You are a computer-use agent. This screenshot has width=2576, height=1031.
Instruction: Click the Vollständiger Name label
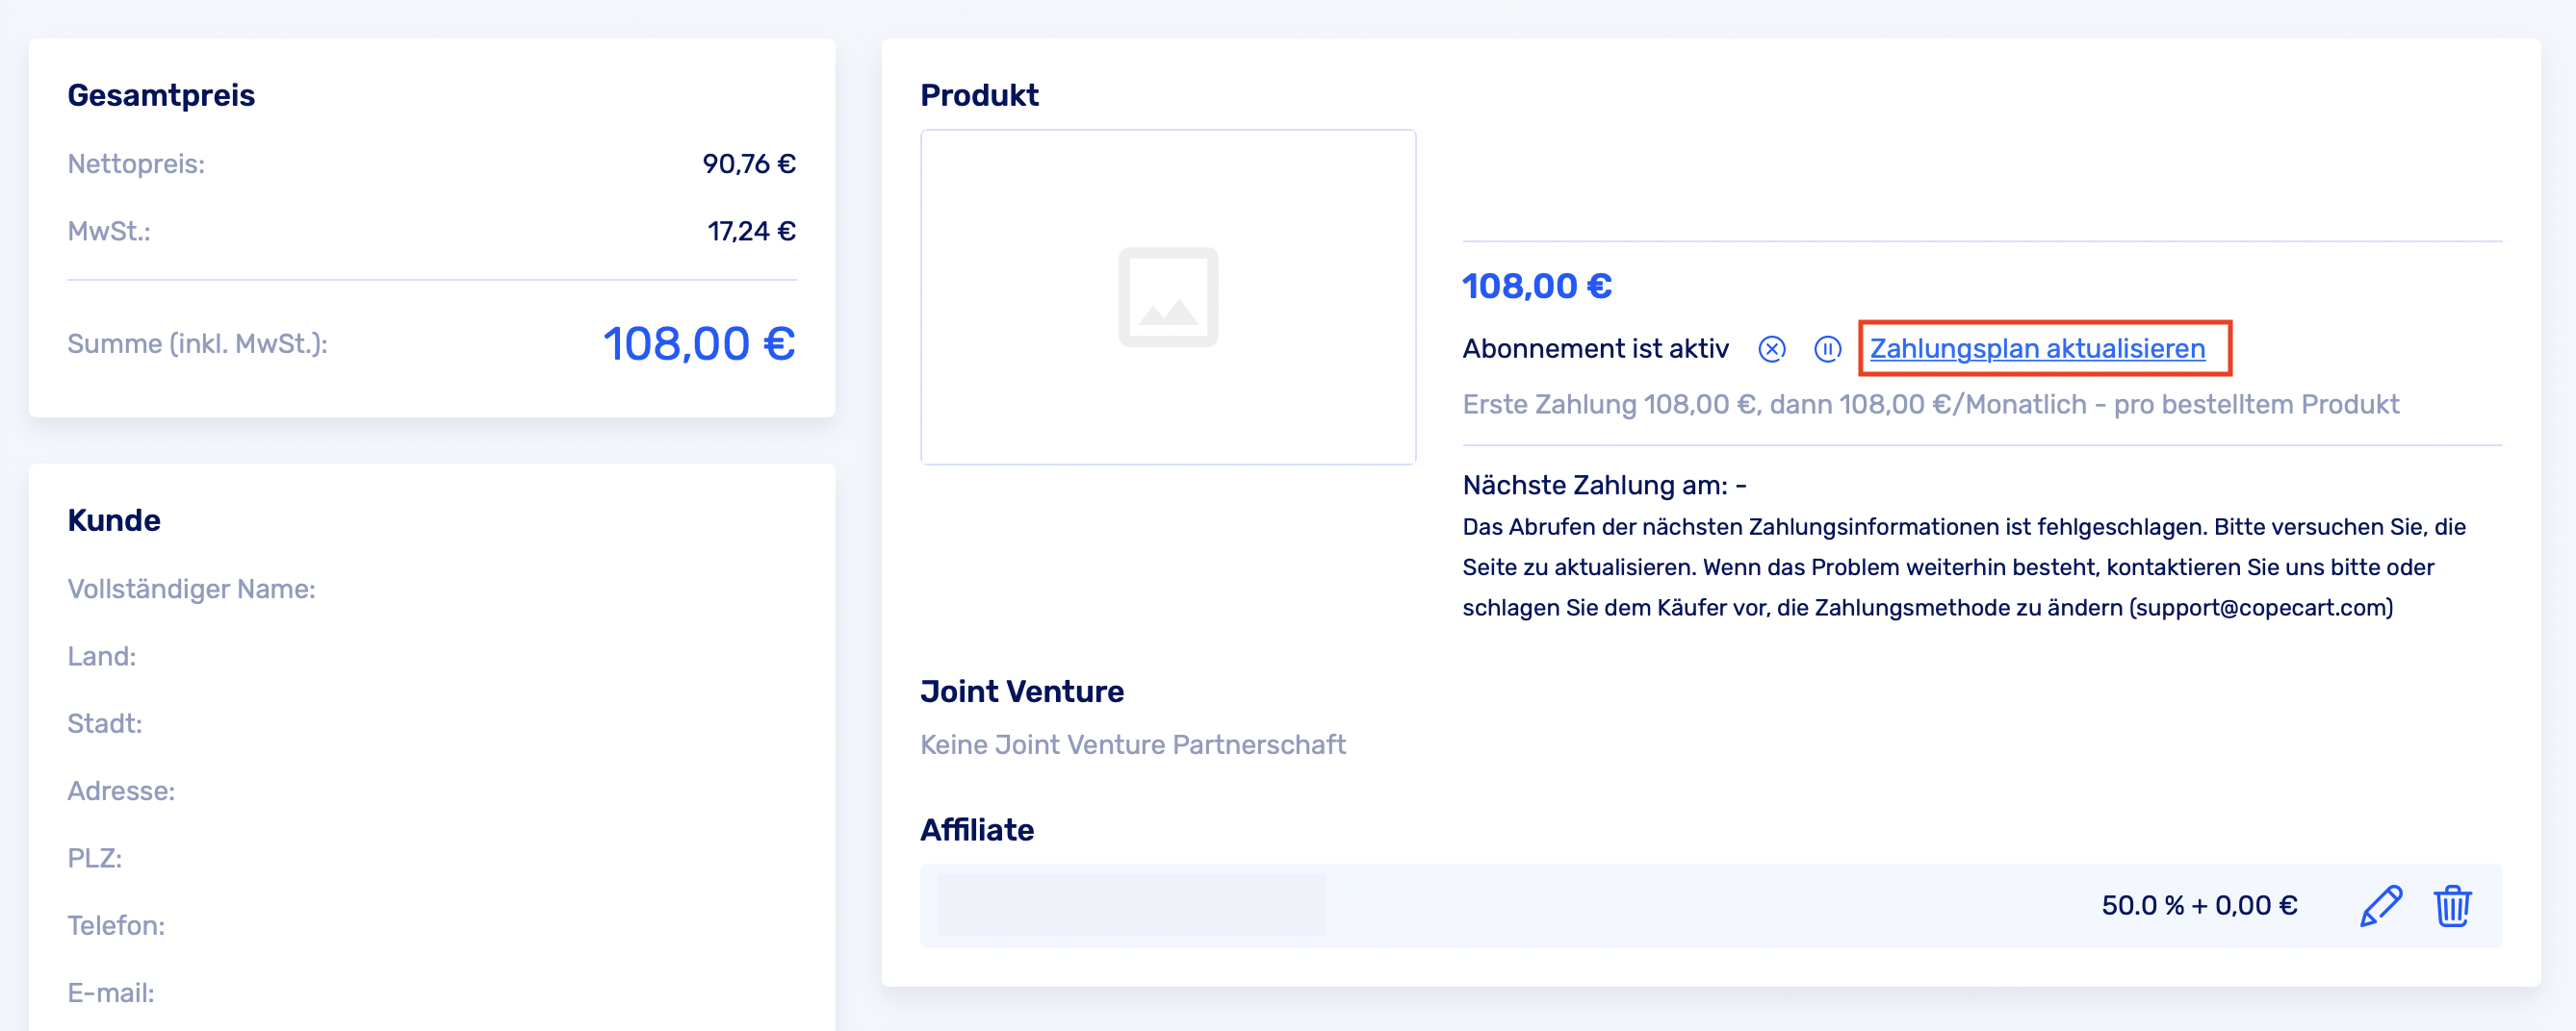tap(191, 590)
